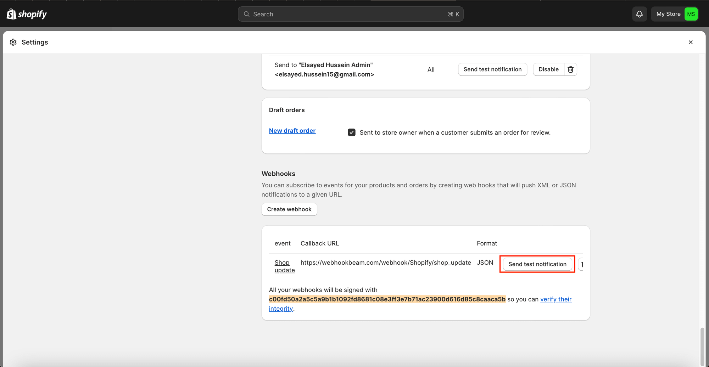Screen dimensions: 709x367
Task: Send test notification to Elsayed Hussein Admin
Action: click(492, 69)
